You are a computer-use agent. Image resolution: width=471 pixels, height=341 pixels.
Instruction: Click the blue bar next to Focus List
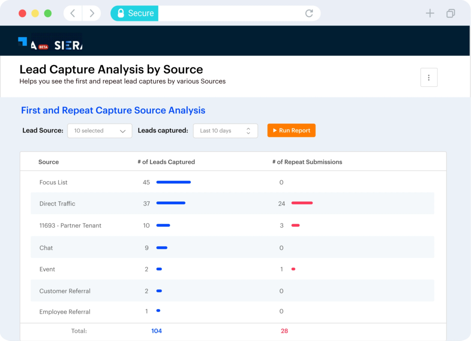[173, 182]
